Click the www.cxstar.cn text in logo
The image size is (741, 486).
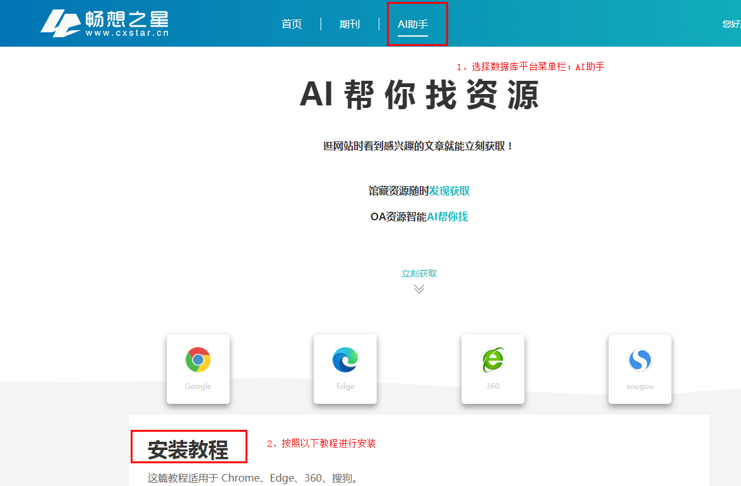click(x=127, y=33)
